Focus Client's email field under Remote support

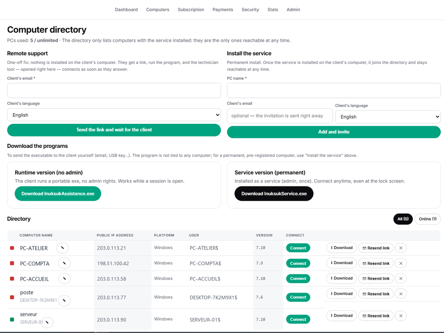(114, 91)
